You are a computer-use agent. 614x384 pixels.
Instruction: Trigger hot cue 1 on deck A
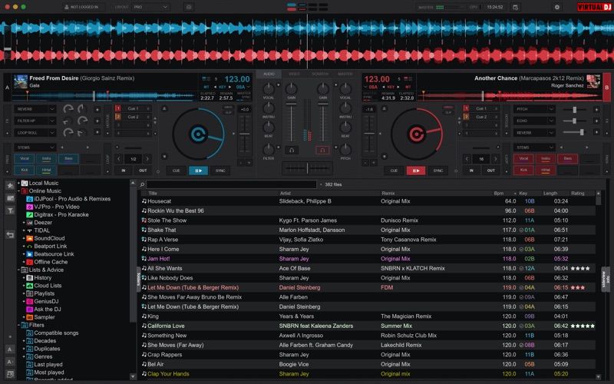click(x=133, y=108)
